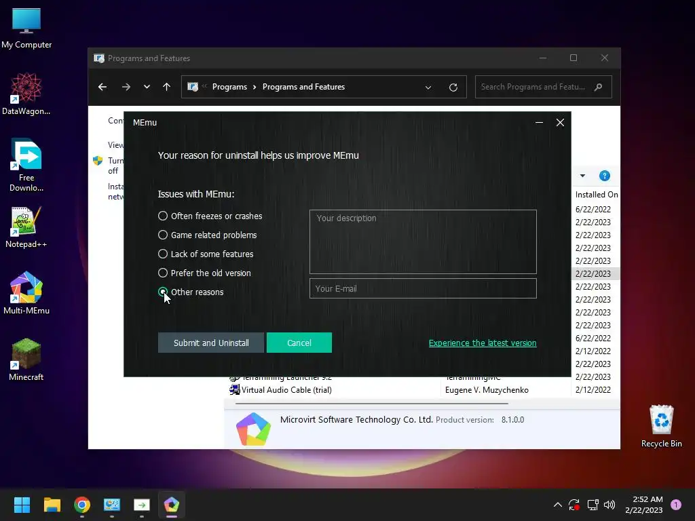
Task: Switch to Control Panel taskbar item
Action: click(112, 505)
